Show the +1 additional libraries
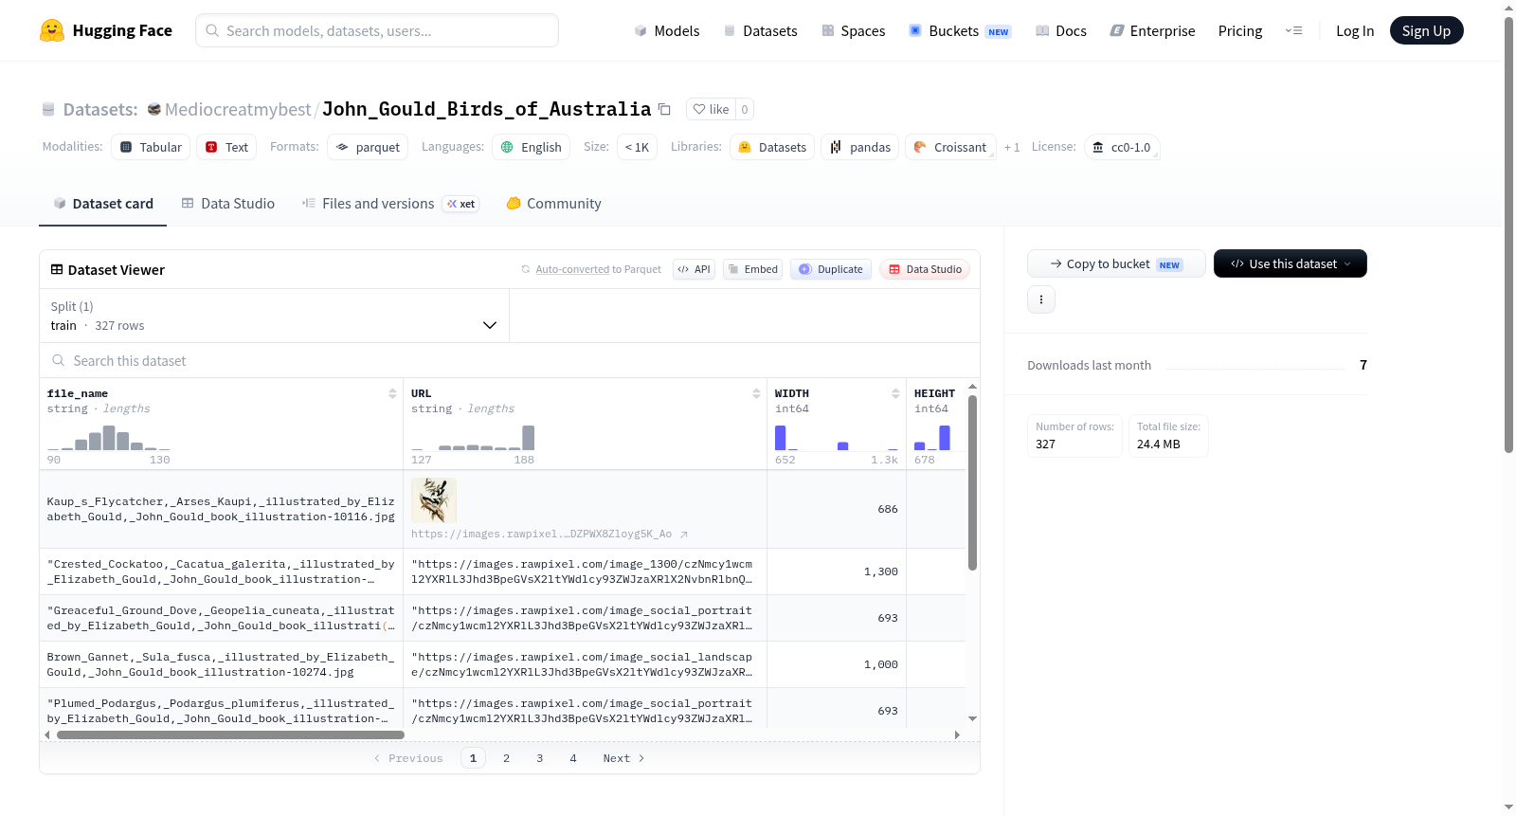 (x=1012, y=147)
